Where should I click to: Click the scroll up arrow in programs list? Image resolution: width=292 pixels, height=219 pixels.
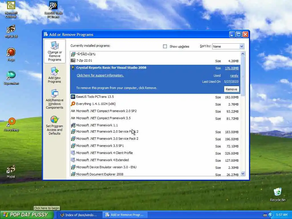pyautogui.click(x=243, y=54)
